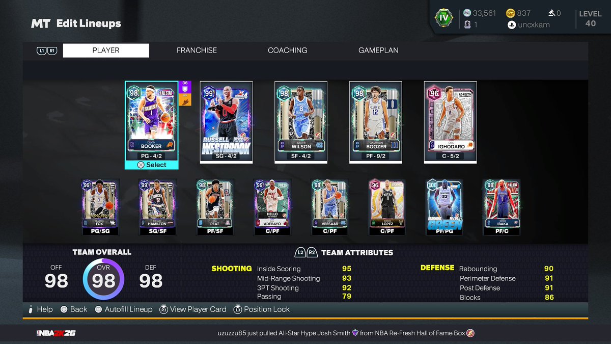This screenshot has width=611, height=344.
Task: Click the uncxkam username
Action: (535, 25)
